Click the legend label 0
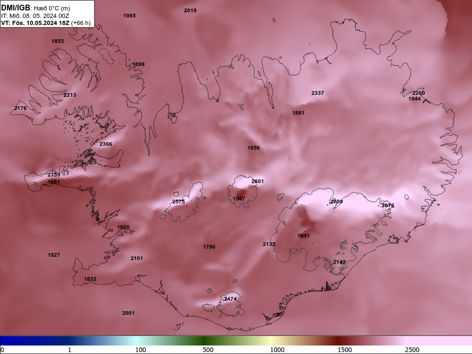Screen dimensions: 472x354 [2, 350]
